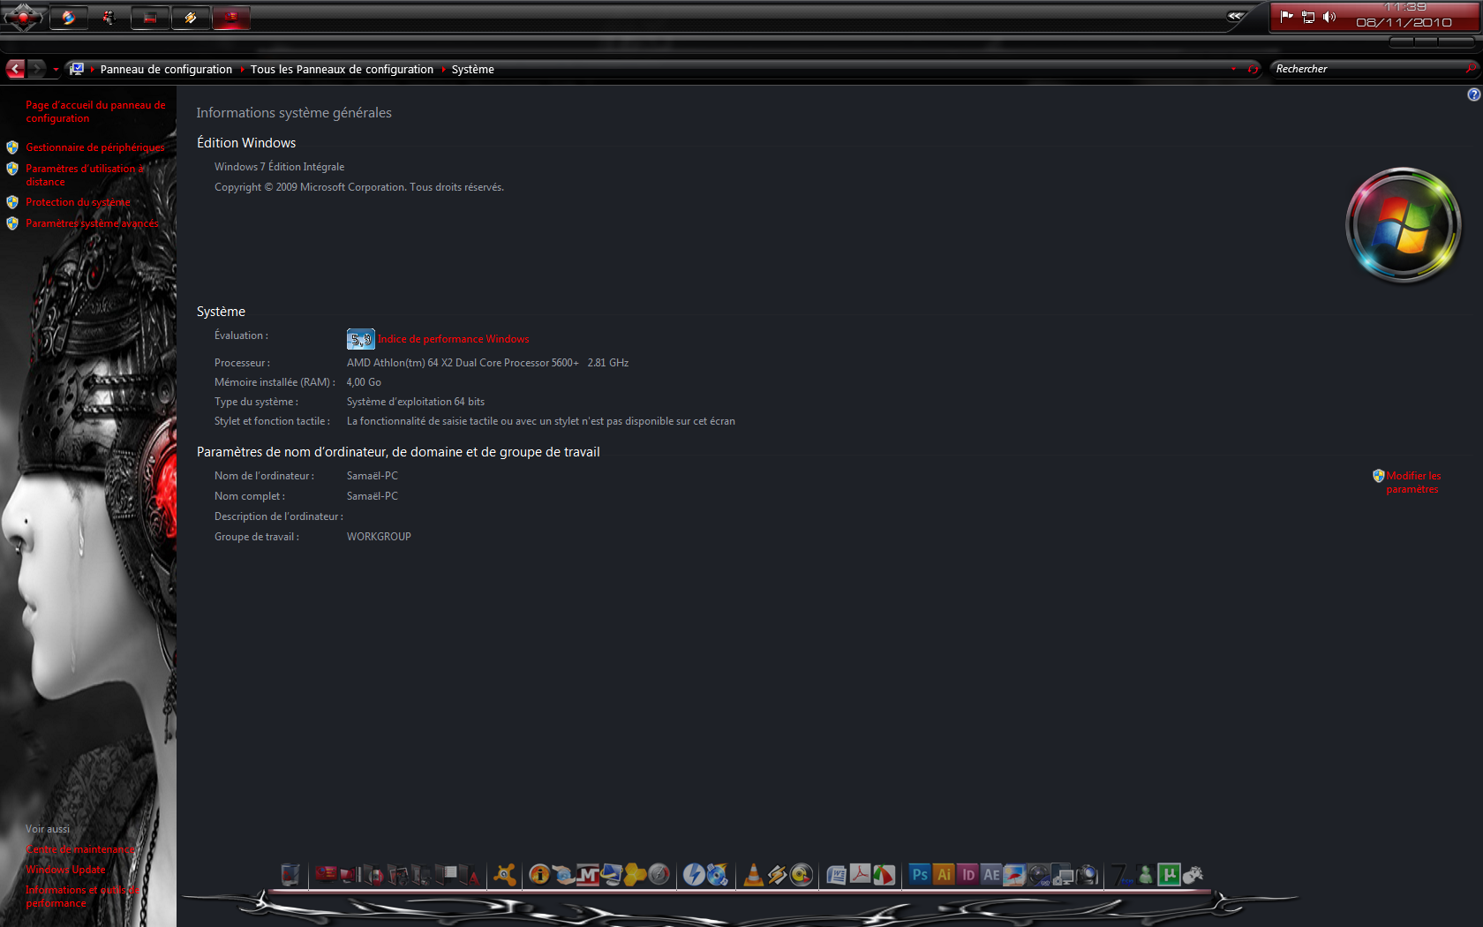The height and width of the screenshot is (927, 1483).
Task: Open the network tray icon
Action: (x=1308, y=17)
